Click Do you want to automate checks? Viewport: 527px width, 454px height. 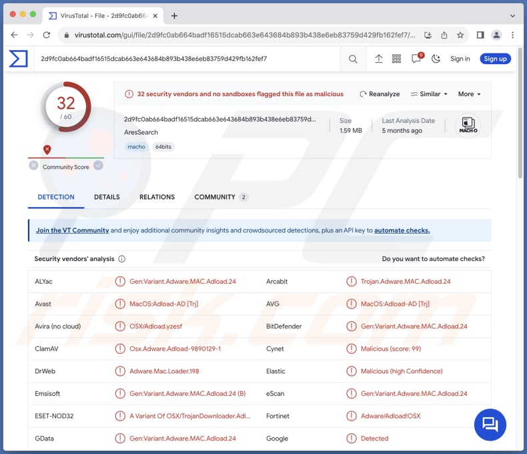[433, 258]
